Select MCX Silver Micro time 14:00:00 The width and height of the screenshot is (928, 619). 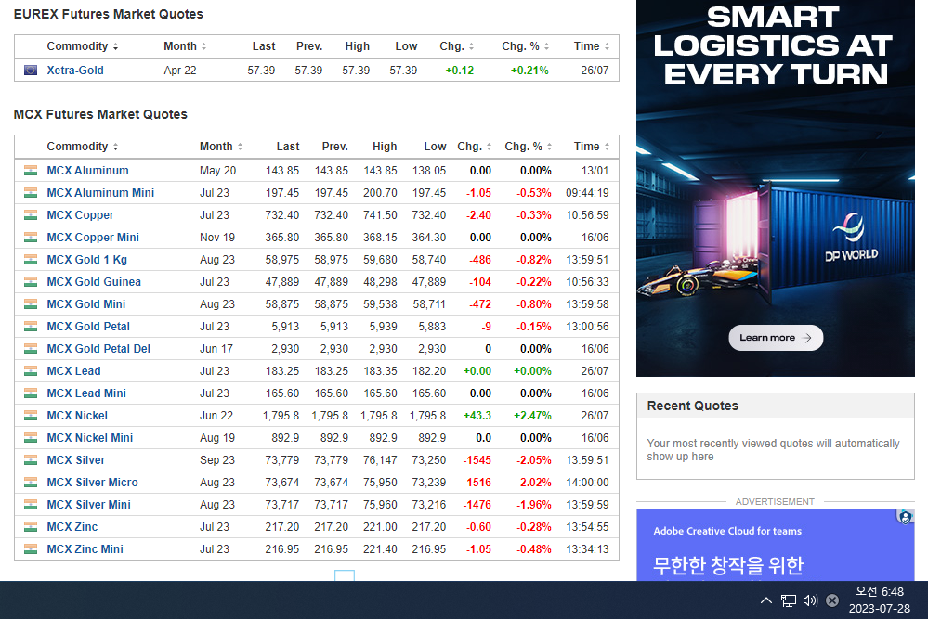(x=587, y=483)
